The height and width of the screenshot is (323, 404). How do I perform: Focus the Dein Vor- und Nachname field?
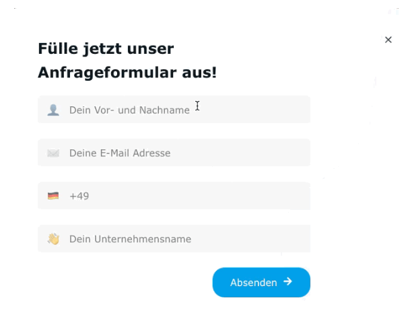pos(174,110)
